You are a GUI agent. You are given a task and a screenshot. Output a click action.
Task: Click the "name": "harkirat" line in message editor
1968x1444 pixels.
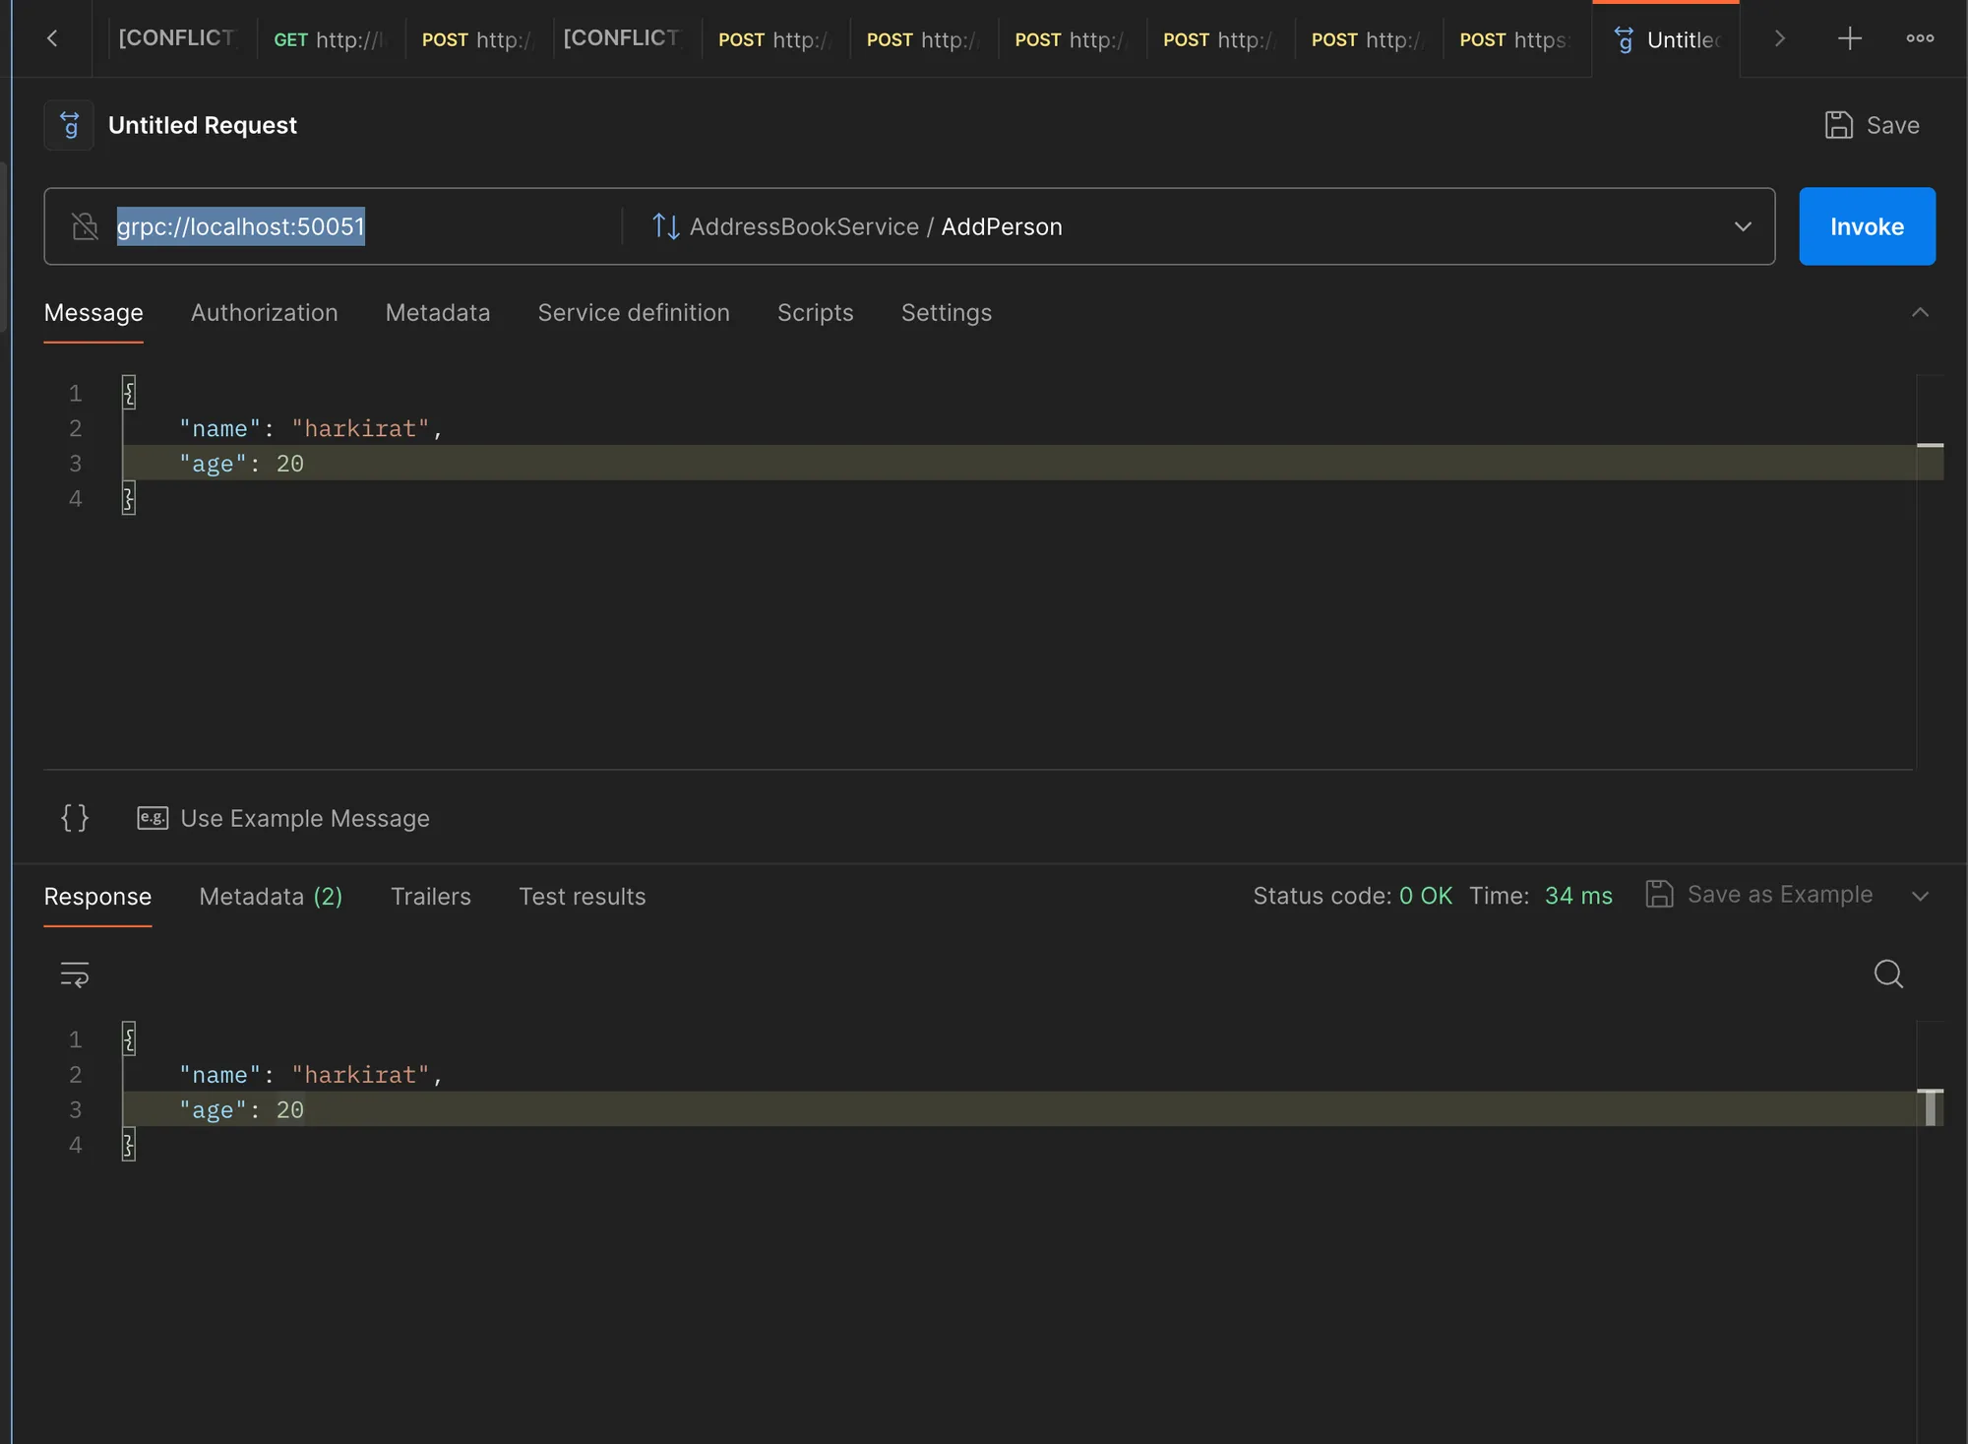(311, 428)
